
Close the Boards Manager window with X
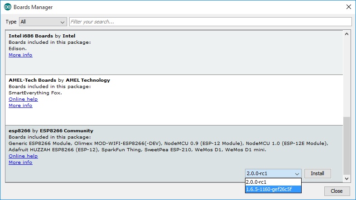[349, 7]
